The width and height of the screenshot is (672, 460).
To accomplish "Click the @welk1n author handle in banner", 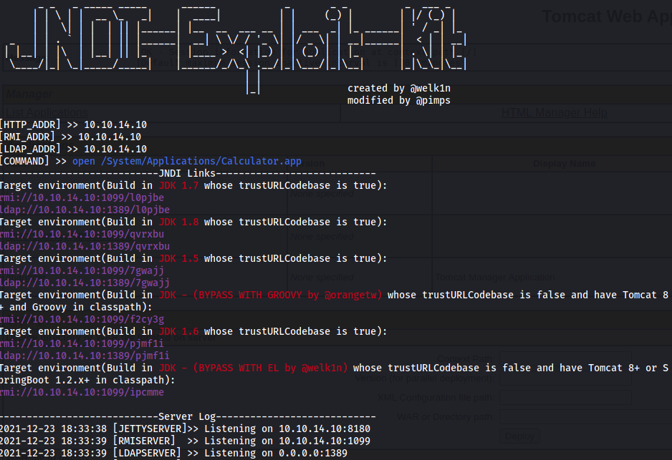I will point(430,89).
